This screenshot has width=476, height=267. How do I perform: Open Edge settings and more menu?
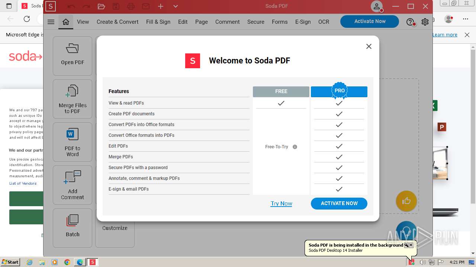(x=465, y=19)
